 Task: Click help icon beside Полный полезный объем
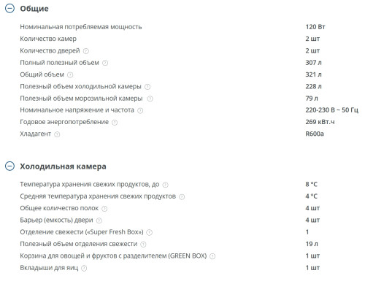click(x=105, y=63)
